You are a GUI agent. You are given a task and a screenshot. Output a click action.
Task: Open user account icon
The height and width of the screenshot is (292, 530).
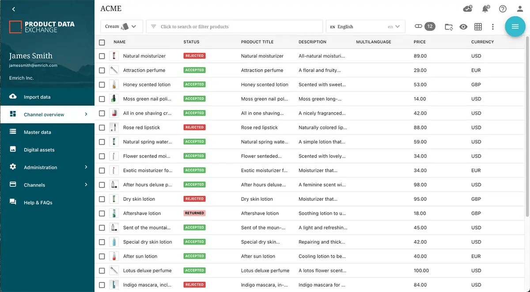tap(520, 9)
